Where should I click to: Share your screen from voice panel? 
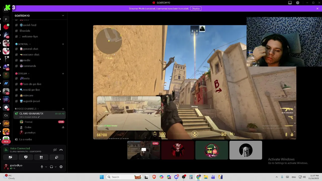(26, 157)
